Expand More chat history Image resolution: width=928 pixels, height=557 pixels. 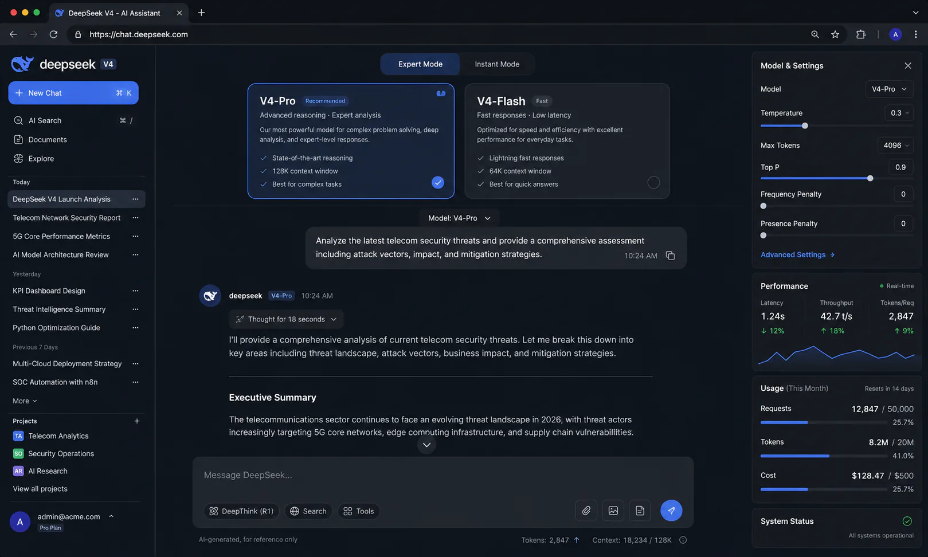pos(25,401)
